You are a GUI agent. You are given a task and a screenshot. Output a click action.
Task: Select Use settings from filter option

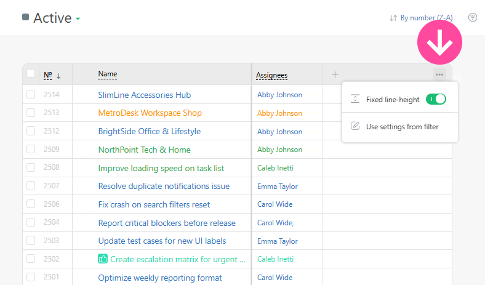click(402, 127)
